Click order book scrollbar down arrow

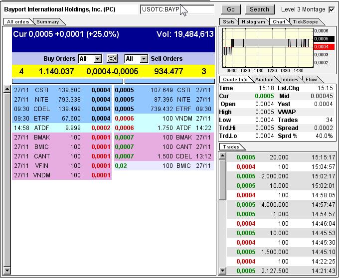[x=7, y=270]
